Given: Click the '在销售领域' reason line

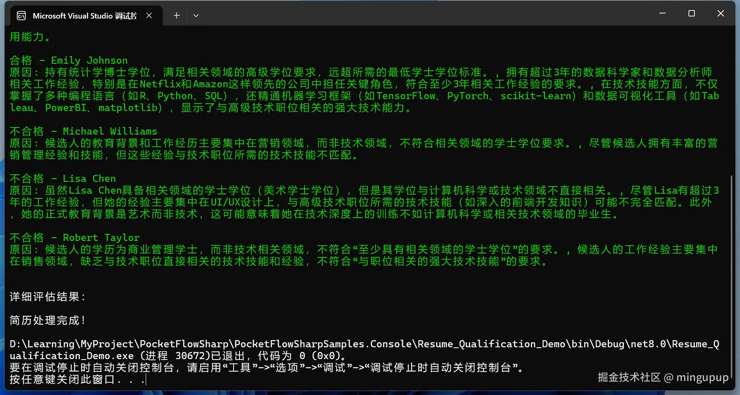Looking at the screenshot, I should coord(279,261).
